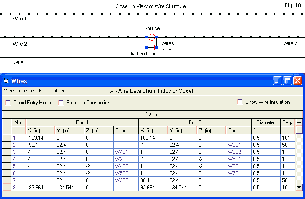Select W3E1 connection cell for wire 2
The image size is (305, 199).
point(238,145)
